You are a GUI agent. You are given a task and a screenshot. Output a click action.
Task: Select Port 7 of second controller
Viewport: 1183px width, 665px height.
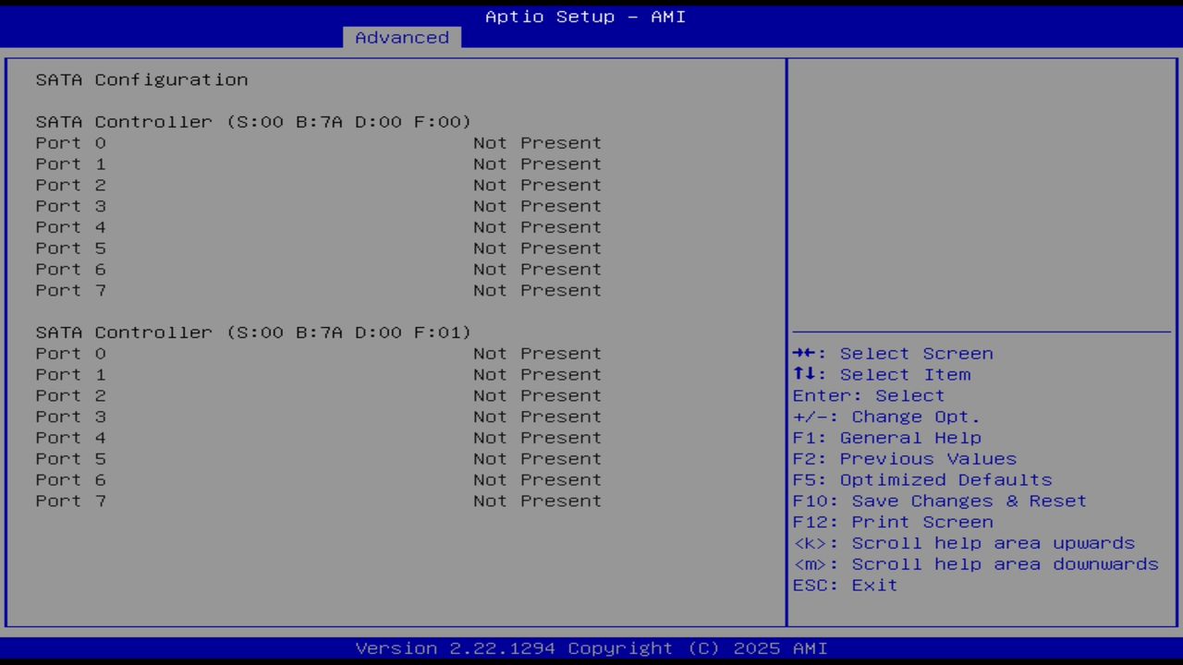pyautogui.click(x=70, y=501)
